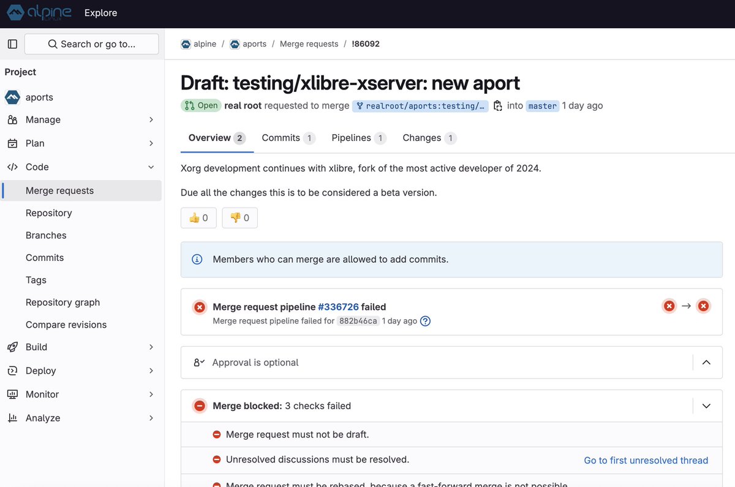Open the pipeline help question mark icon
This screenshot has width=735, height=487.
[425, 321]
